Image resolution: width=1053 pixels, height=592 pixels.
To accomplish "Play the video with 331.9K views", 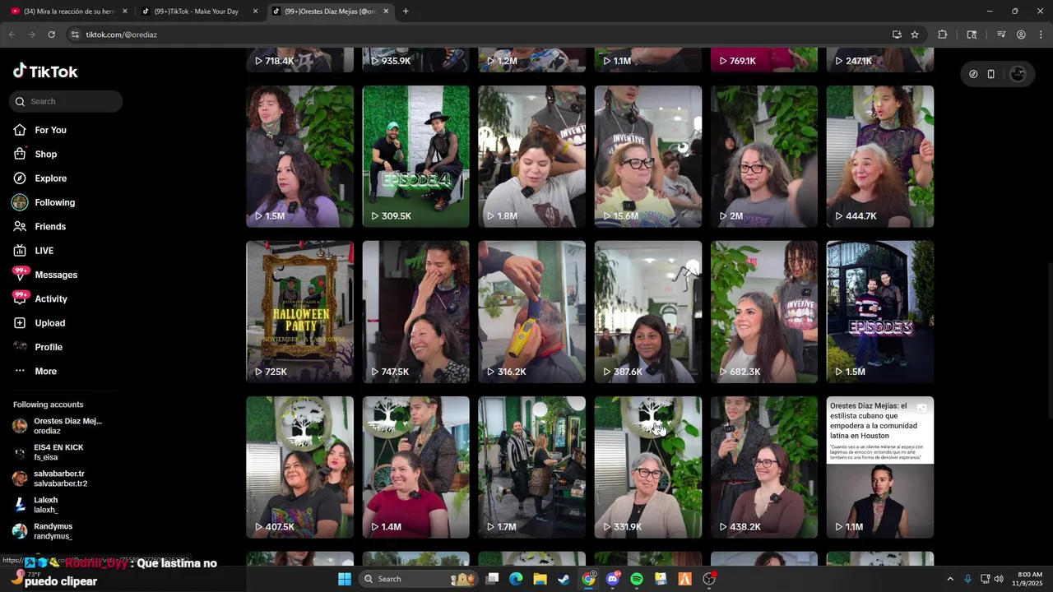I will coord(648,467).
